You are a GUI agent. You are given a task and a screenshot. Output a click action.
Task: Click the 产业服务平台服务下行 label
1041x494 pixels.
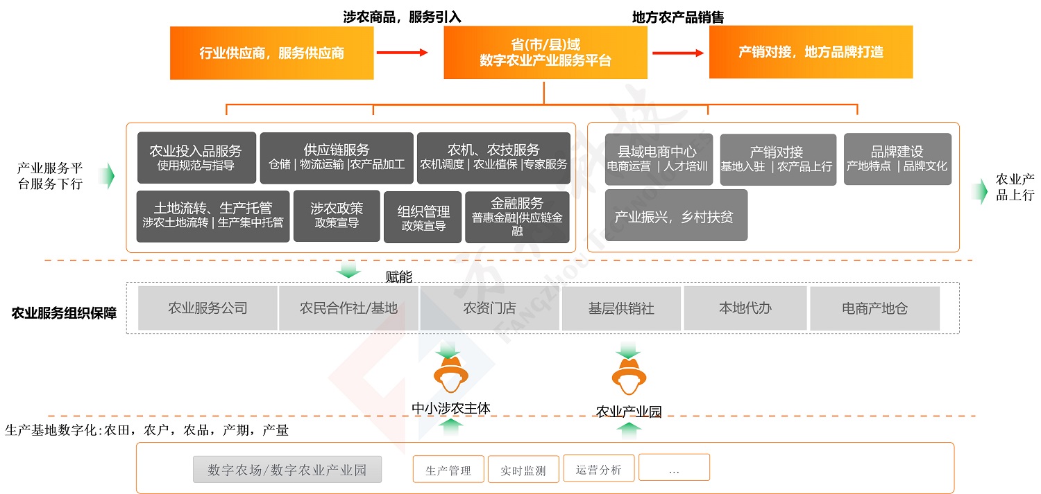point(50,176)
